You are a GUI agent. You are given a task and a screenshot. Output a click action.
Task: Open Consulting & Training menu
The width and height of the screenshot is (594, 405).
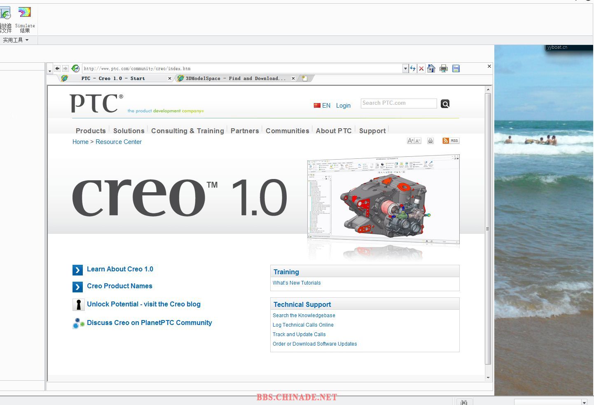pyautogui.click(x=187, y=131)
